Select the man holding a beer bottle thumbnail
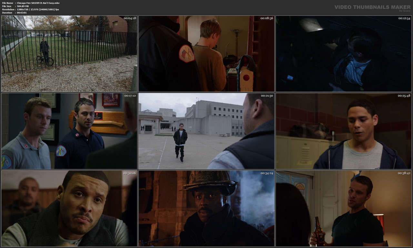413x248 pixels. pos(343,208)
